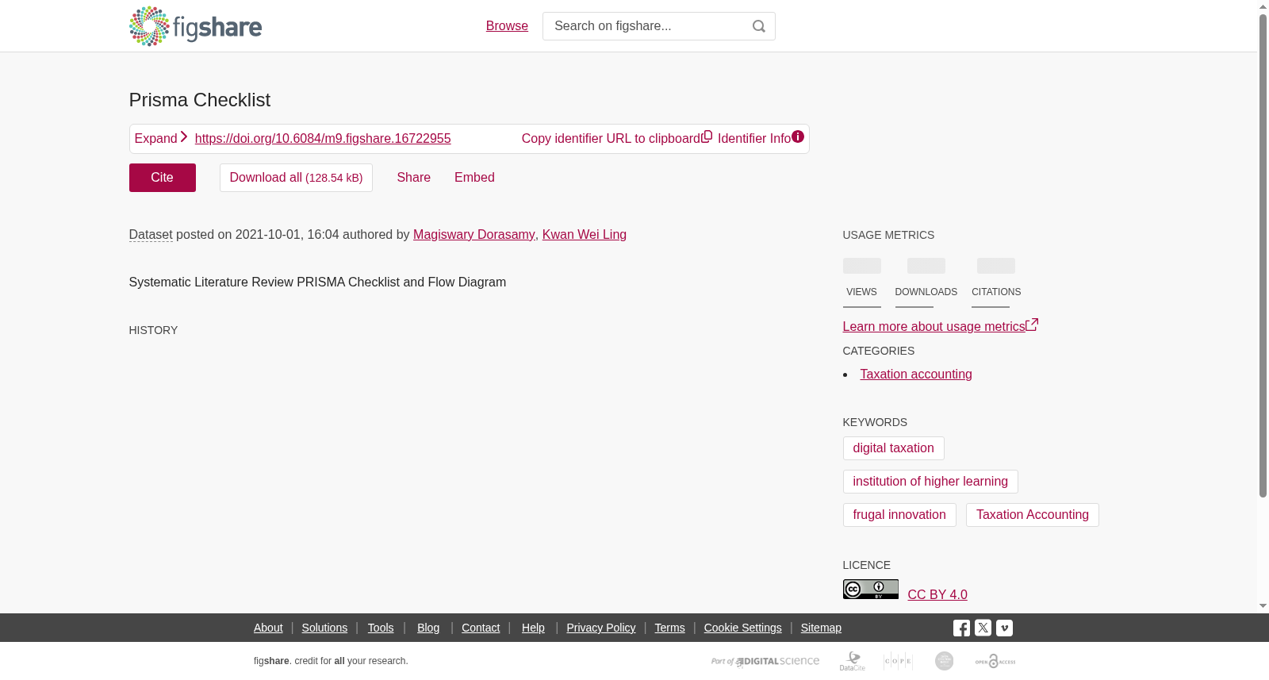
Task: Show Identifier Info
Action: click(x=761, y=138)
